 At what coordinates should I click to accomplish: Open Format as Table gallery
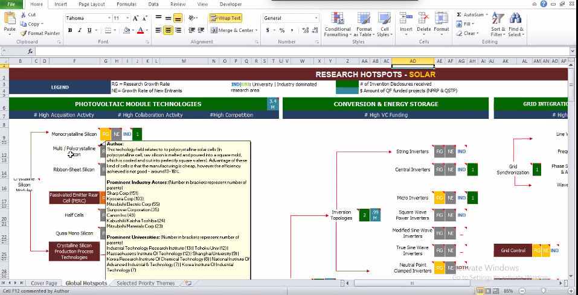tap(364, 24)
